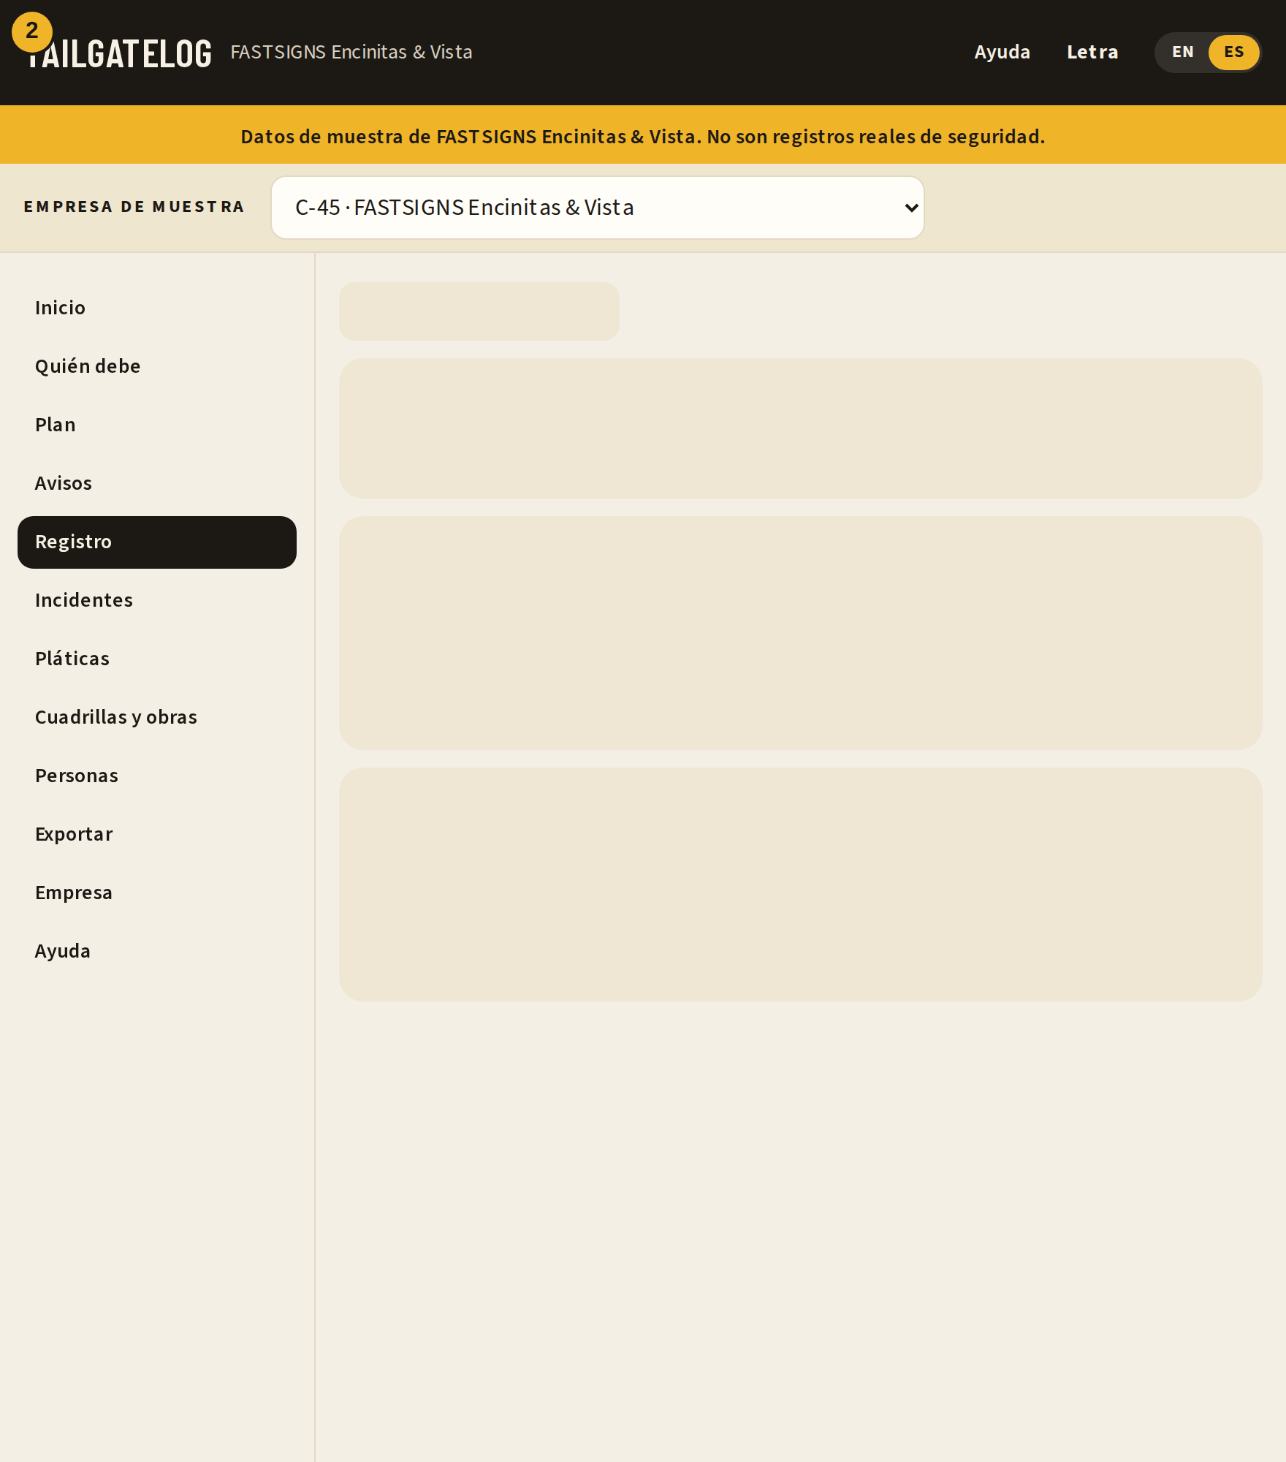
Task: Open the Letra text size option
Action: pos(1092,53)
